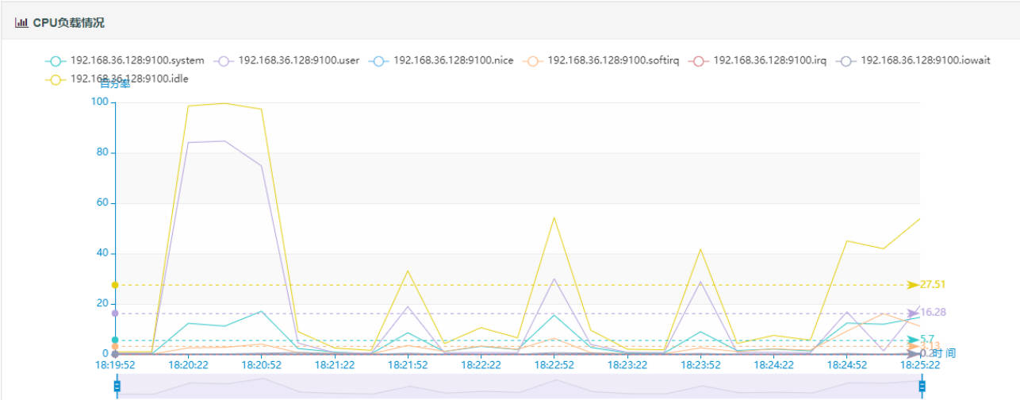
Task: Hide the 192.168.36.128:9100.iowait series
Action: pos(914,60)
